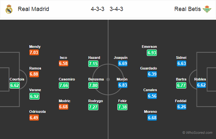Select Odriozola's 6.49 rating badge

point(34,118)
